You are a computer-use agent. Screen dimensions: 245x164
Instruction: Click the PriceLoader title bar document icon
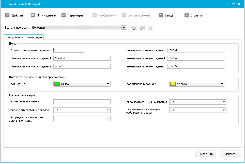click(x=5, y=4)
